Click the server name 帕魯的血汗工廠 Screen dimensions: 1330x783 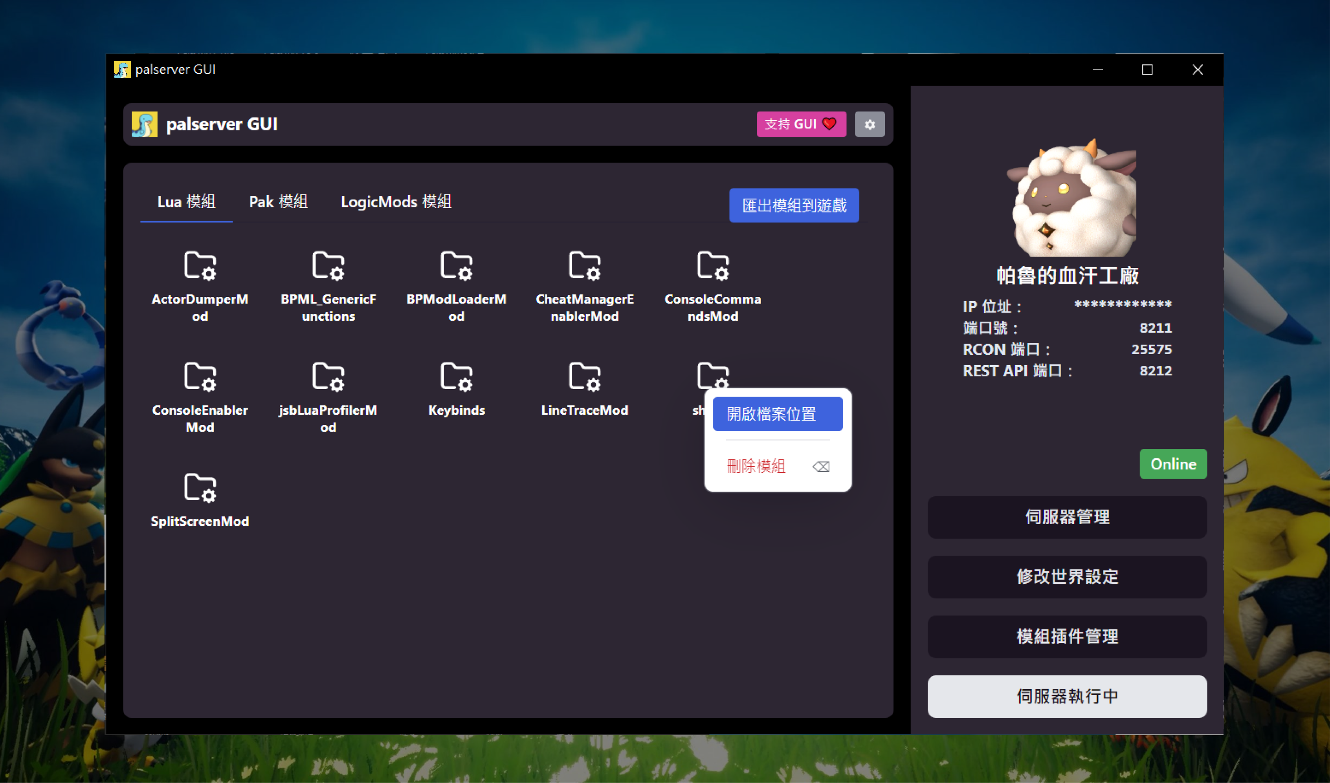[1067, 276]
